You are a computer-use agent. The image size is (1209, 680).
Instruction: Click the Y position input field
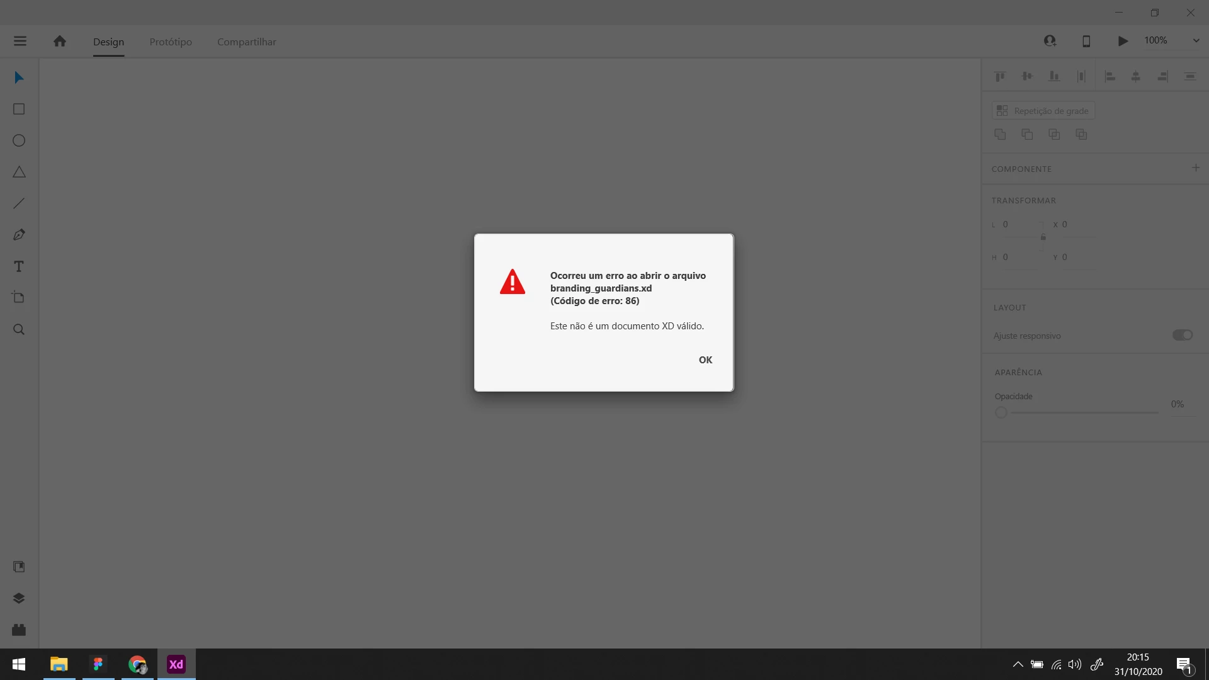tap(1078, 258)
